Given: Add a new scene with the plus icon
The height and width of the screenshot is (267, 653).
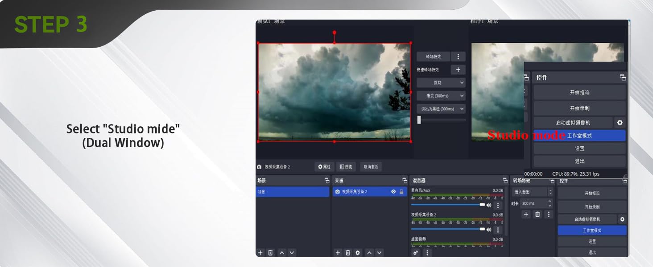Looking at the screenshot, I should point(260,253).
